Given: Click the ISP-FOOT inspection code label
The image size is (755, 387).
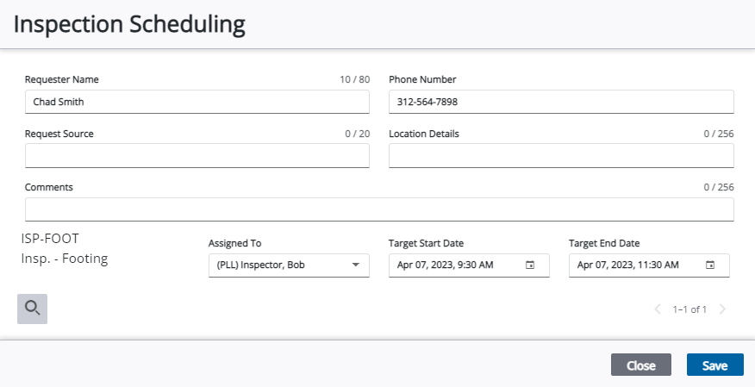Looking at the screenshot, I should click(50, 239).
